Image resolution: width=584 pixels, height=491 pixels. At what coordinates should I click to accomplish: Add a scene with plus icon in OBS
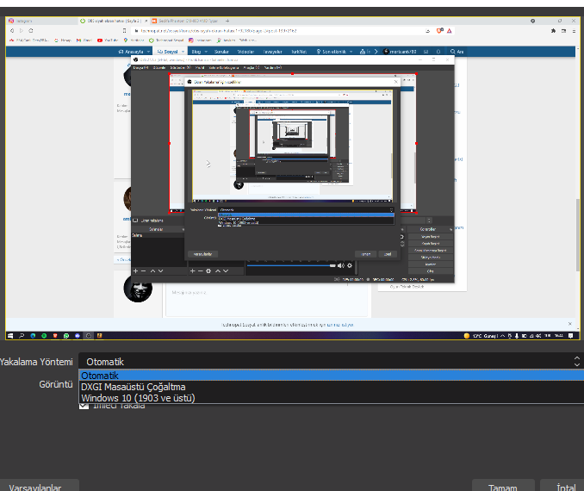135,271
